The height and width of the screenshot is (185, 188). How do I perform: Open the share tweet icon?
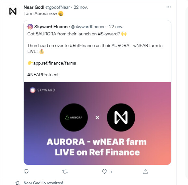coord(145,171)
